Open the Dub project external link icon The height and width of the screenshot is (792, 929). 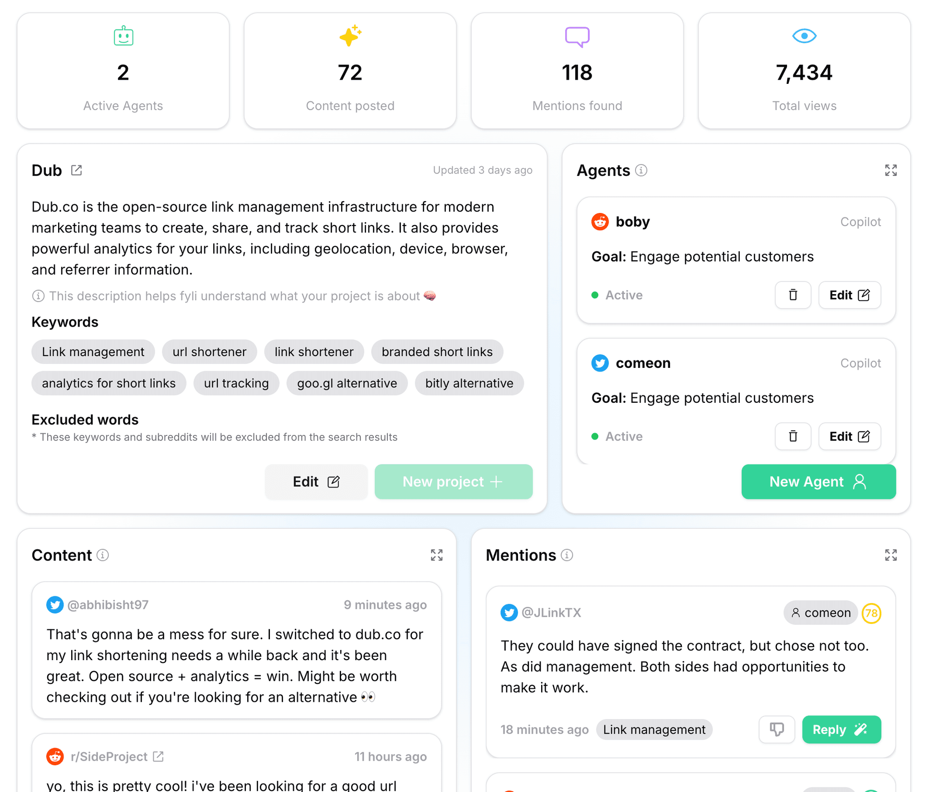tap(76, 170)
